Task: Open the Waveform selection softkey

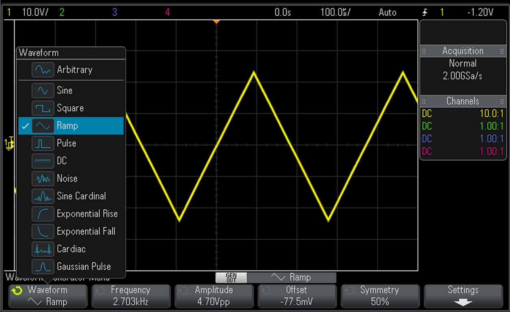Action: (x=48, y=295)
